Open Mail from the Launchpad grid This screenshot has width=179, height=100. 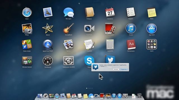coord(48,12)
